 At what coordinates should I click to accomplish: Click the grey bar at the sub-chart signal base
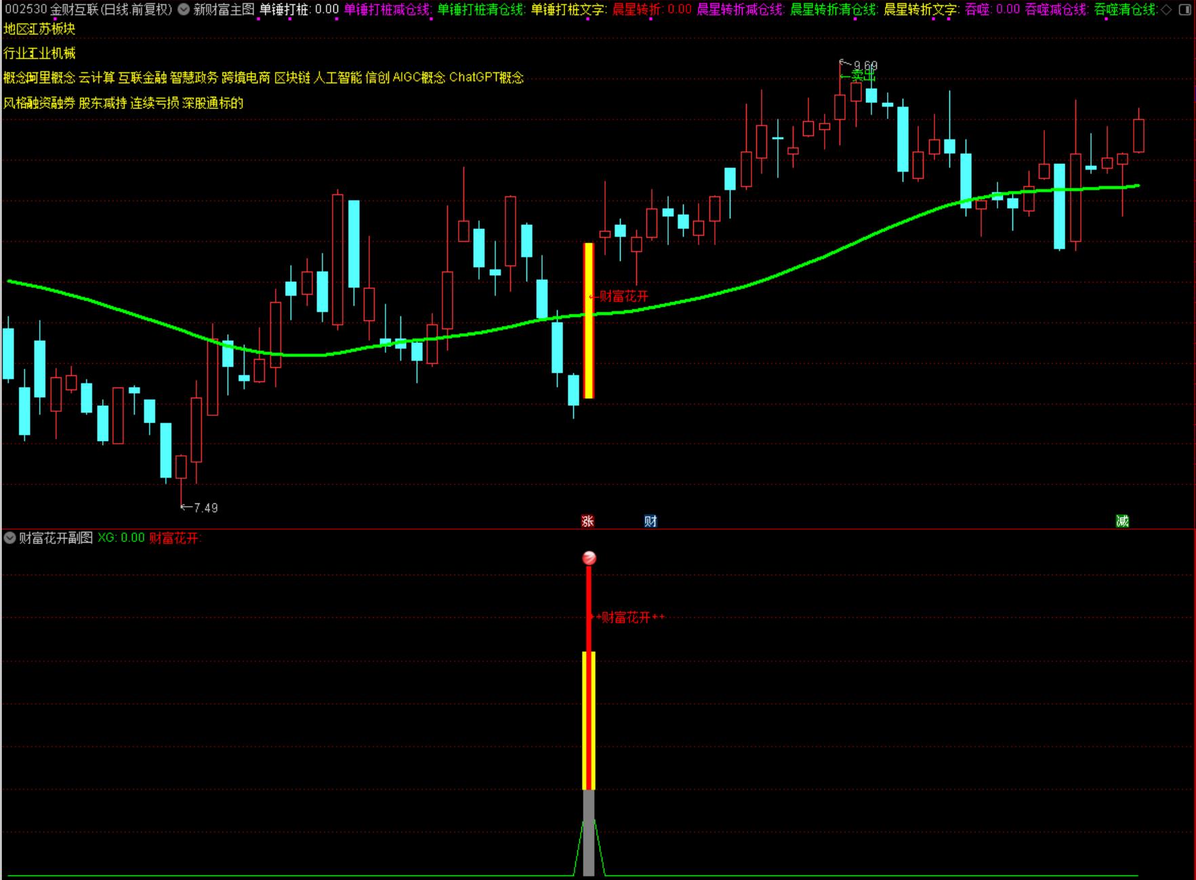[589, 833]
